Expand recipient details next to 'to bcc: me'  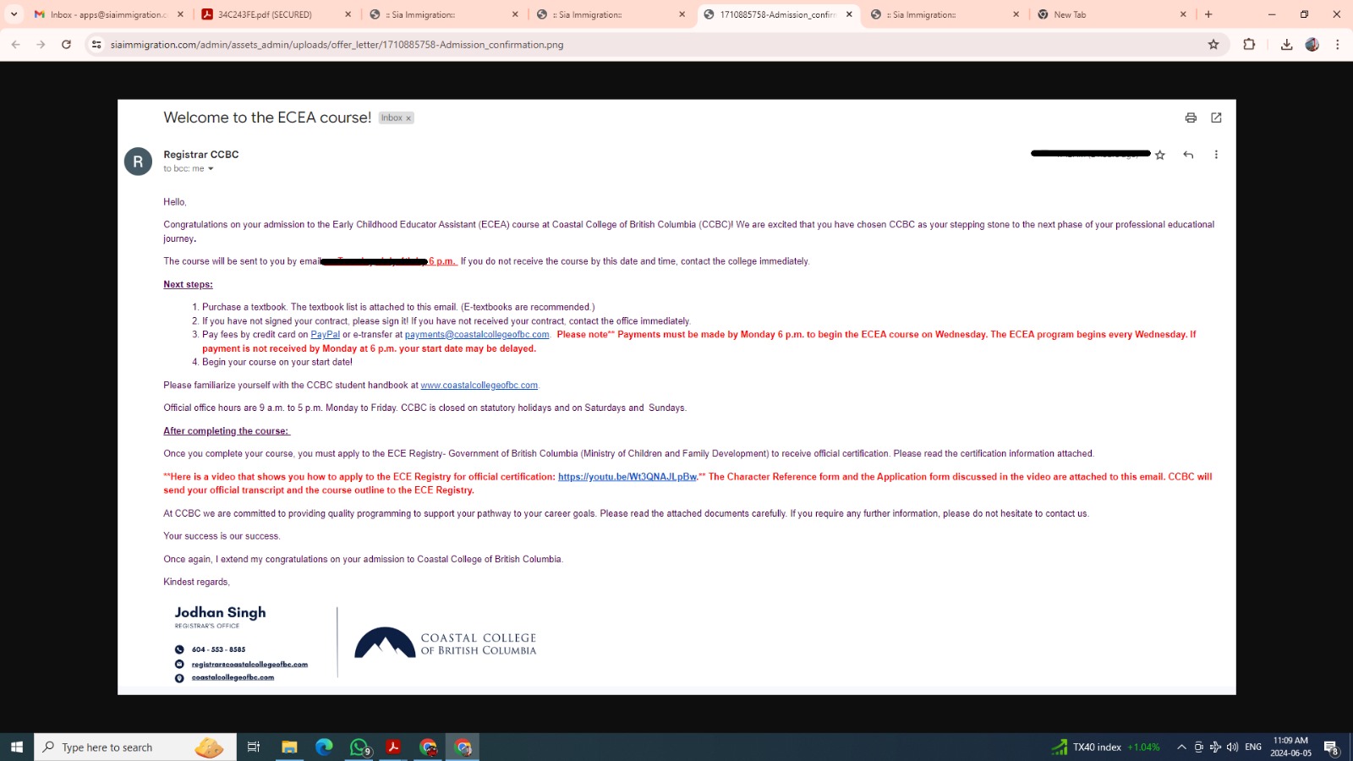click(x=211, y=169)
